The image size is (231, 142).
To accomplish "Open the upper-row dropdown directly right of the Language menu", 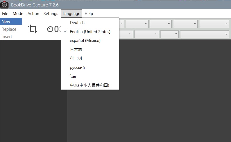I will [122, 24].
